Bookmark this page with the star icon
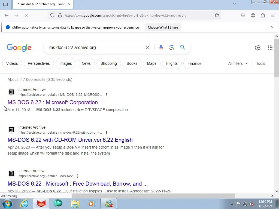The width and height of the screenshot is (279, 209). pos(217,16)
